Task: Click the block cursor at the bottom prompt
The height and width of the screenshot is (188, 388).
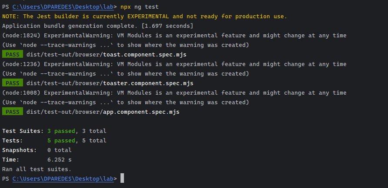Action: pos(122,178)
